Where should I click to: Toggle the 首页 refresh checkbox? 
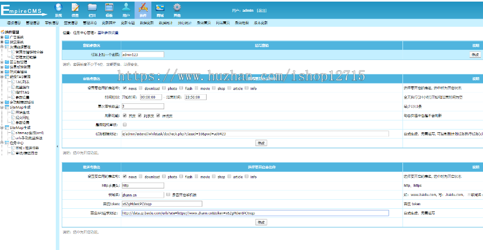click(x=125, y=116)
